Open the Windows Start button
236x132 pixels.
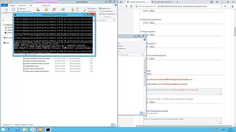[3, 129]
